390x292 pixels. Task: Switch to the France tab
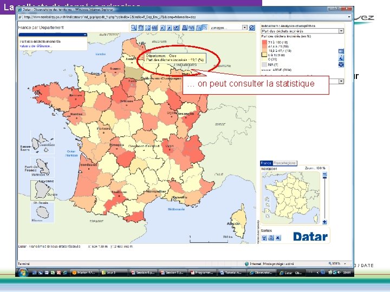tap(266, 163)
